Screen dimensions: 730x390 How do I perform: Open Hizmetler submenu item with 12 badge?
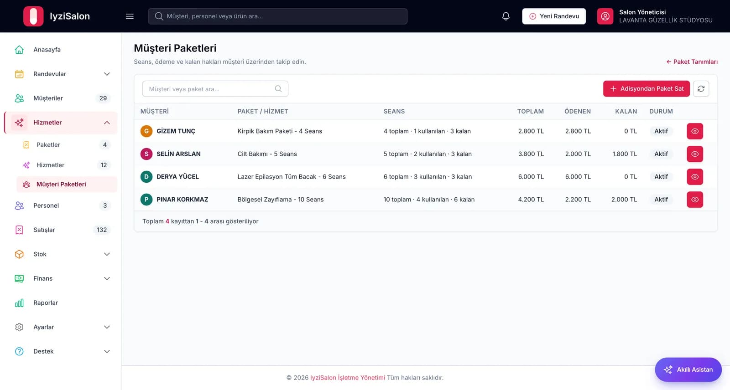(x=67, y=165)
